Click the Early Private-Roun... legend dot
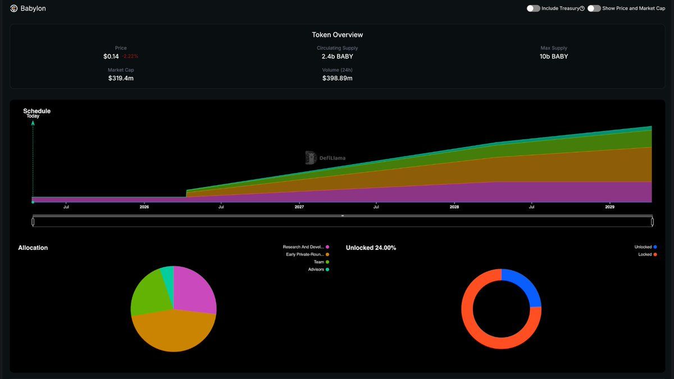The width and height of the screenshot is (674, 379). 327,254
